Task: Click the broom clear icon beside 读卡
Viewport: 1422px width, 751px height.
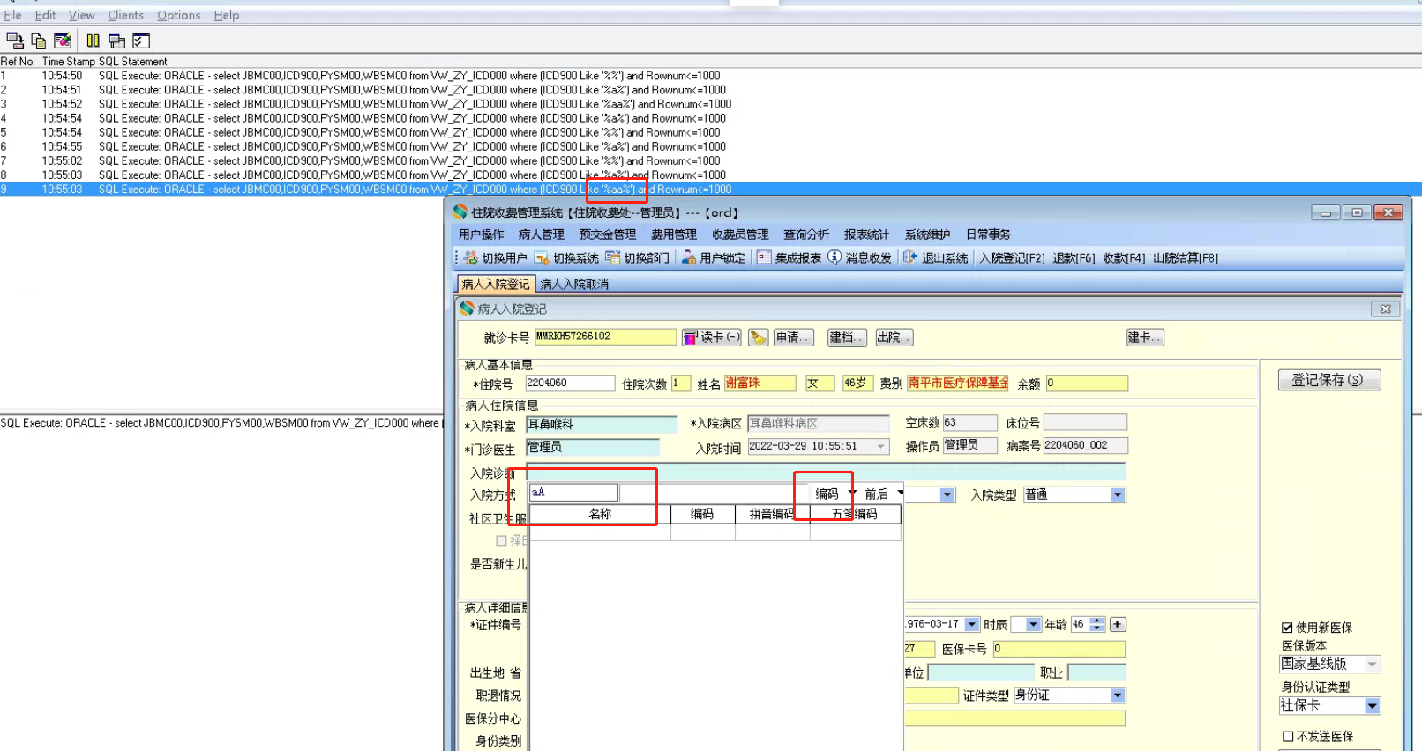Action: 758,338
